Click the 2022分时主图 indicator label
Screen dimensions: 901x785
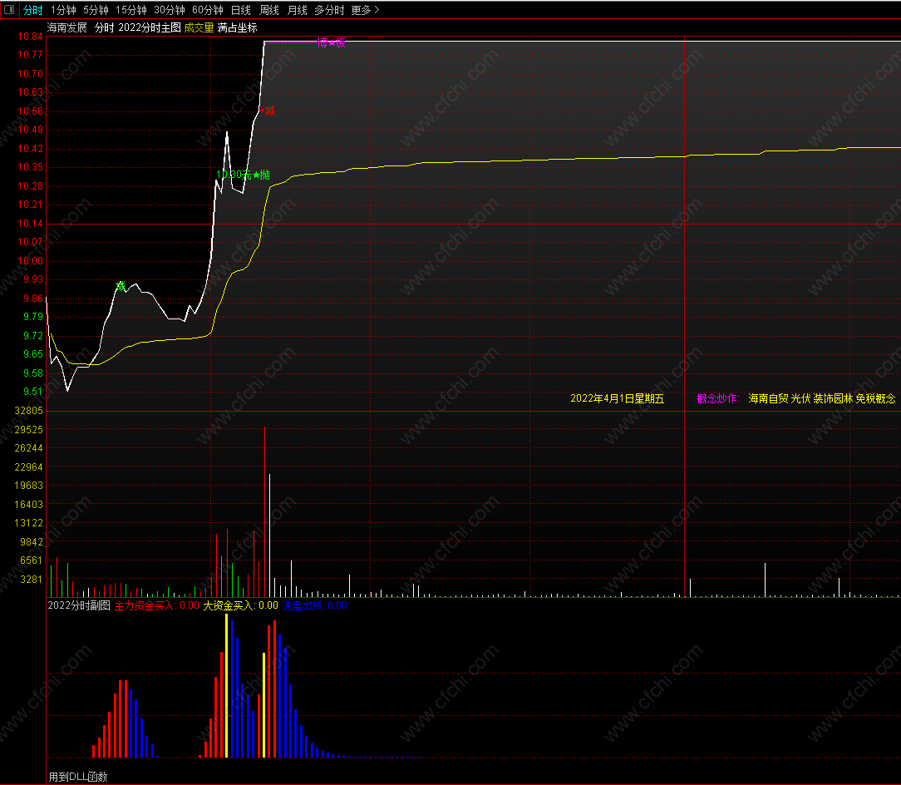click(x=150, y=27)
